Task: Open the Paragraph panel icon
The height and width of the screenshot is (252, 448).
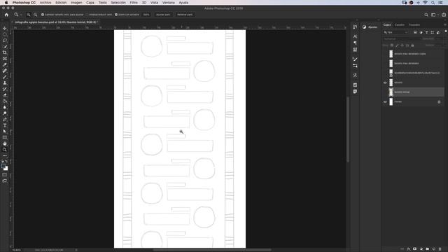Action: pyautogui.click(x=355, y=43)
